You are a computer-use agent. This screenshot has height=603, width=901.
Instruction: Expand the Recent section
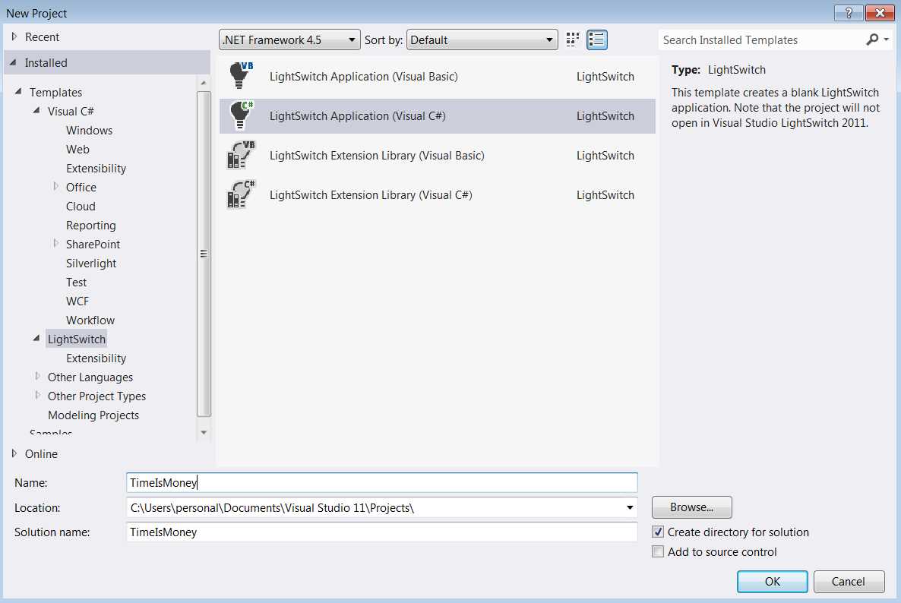pos(14,36)
